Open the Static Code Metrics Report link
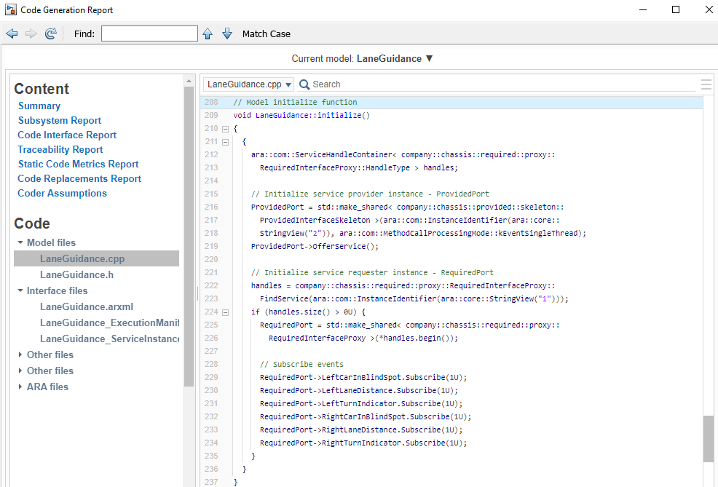The height and width of the screenshot is (487, 718). coord(78,164)
